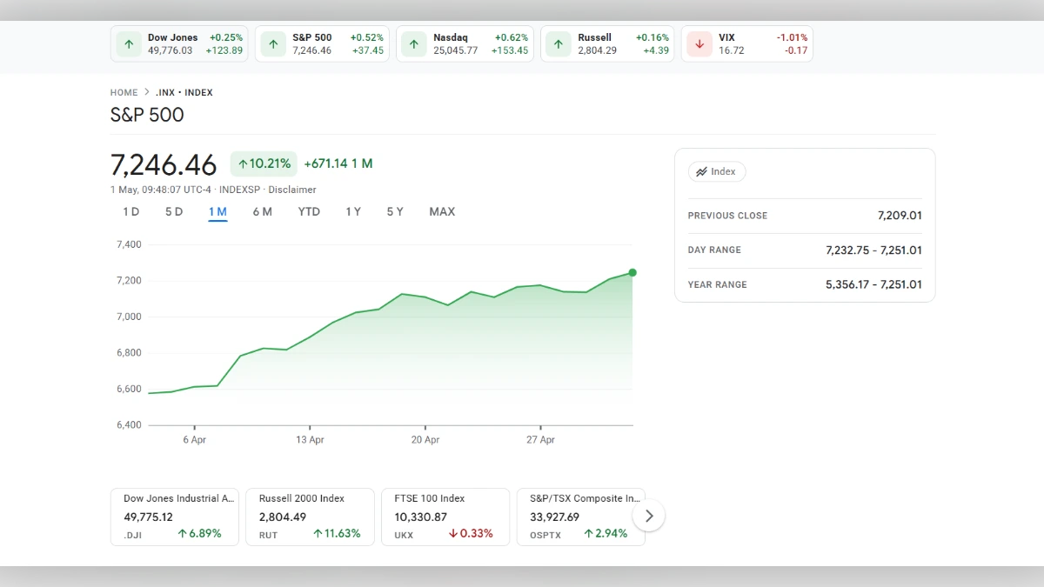
Task: Show next related indexes with right arrow
Action: click(649, 516)
